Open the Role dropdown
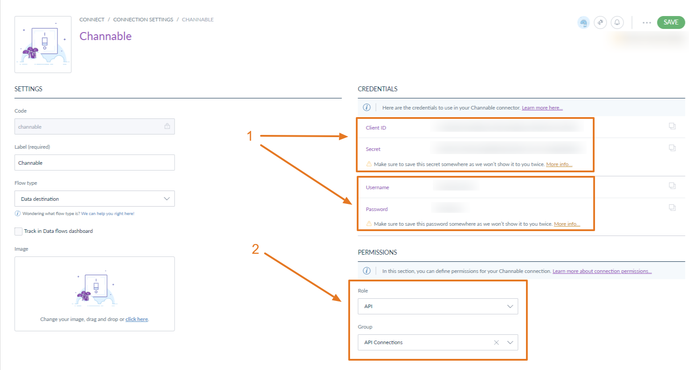This screenshot has width=697, height=370. [438, 306]
